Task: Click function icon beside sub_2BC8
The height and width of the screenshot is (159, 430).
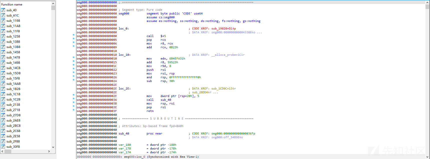Action: tap(3, 125)
